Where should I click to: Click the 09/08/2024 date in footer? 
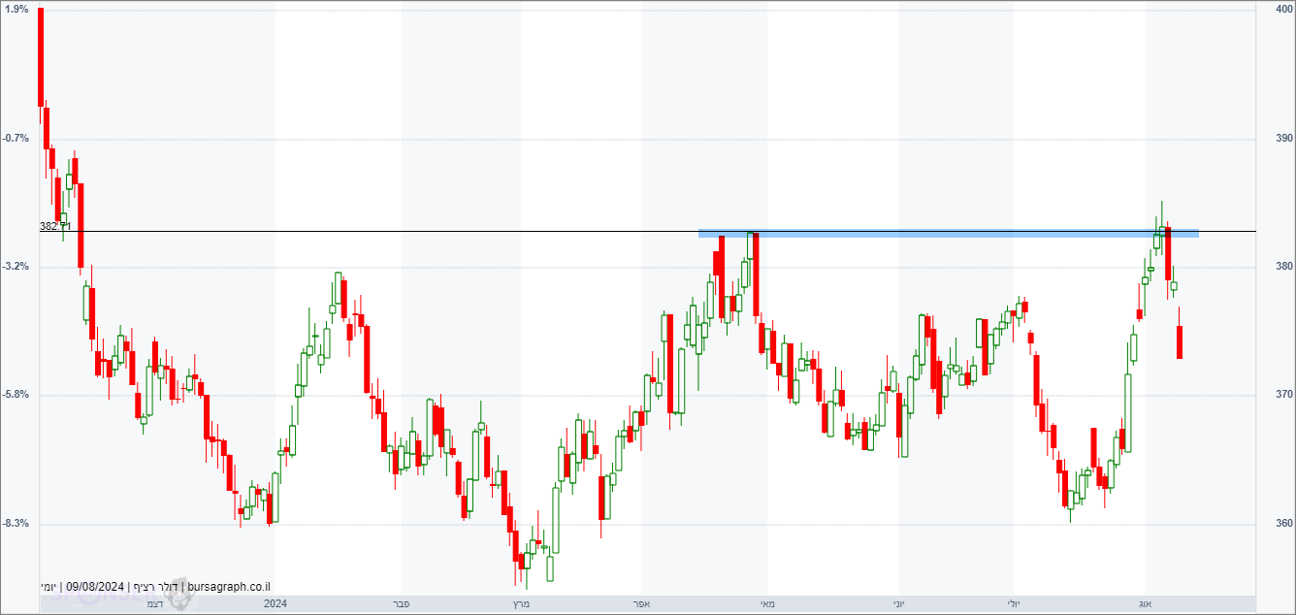point(96,587)
